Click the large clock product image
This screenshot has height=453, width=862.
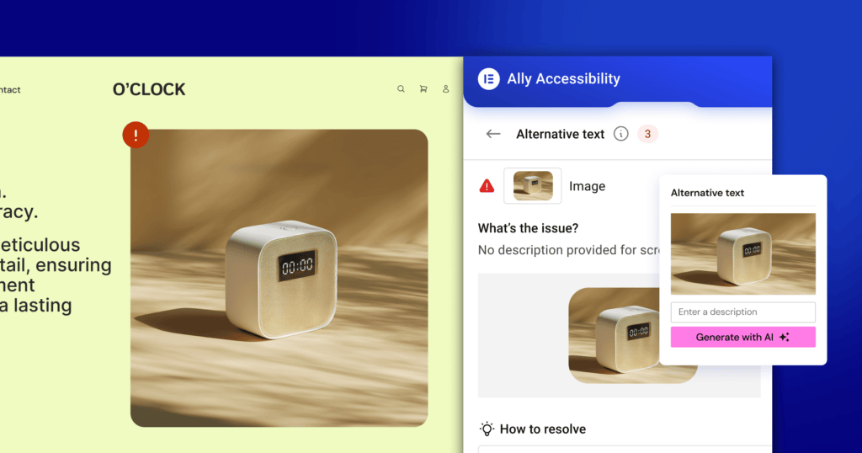pyautogui.click(x=279, y=278)
